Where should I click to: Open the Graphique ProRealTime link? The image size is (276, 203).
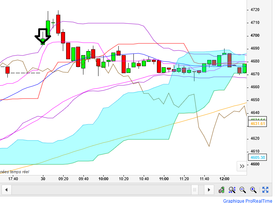click(247, 201)
